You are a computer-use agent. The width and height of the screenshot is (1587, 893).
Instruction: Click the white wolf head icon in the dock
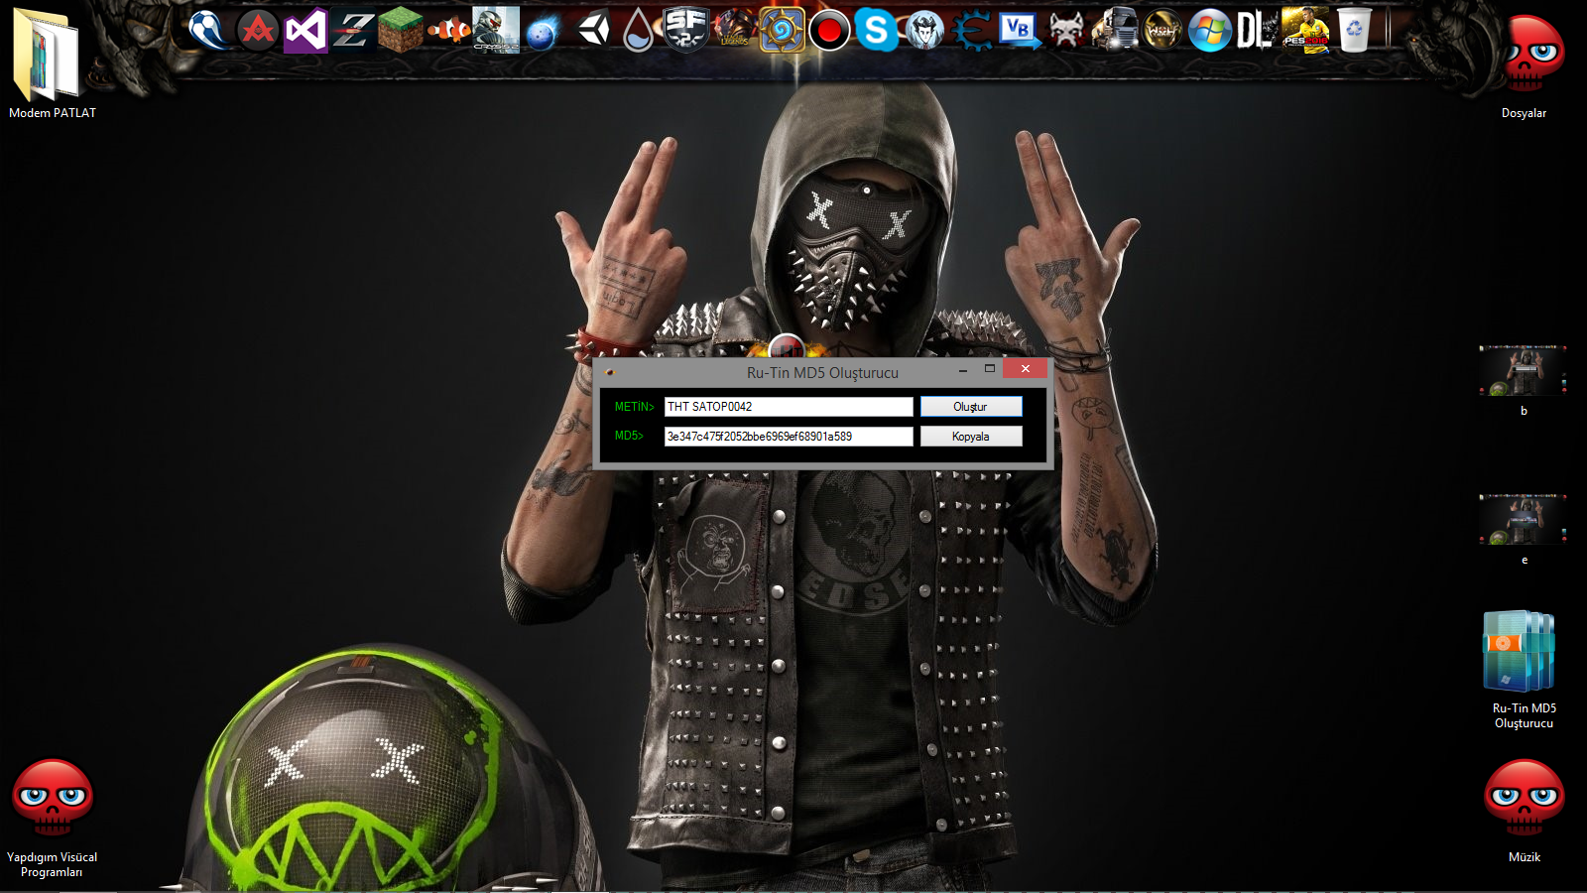click(x=1067, y=31)
